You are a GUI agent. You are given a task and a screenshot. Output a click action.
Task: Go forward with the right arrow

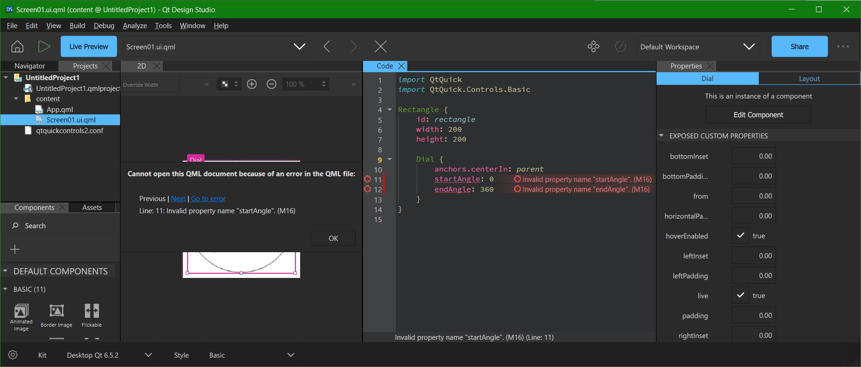(354, 46)
